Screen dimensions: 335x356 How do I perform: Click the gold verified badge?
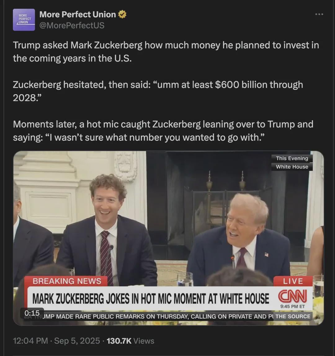pos(122,14)
